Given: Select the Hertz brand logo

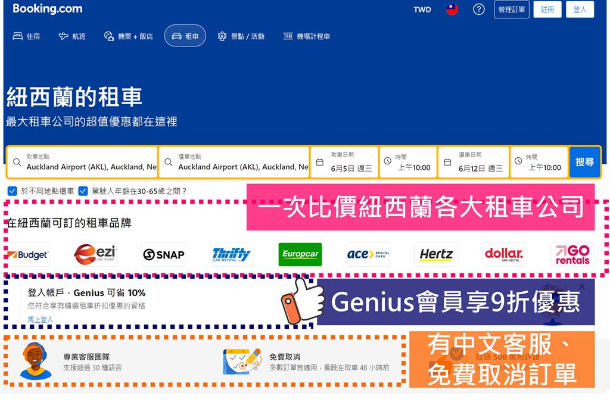Looking at the screenshot, I should 436,254.
